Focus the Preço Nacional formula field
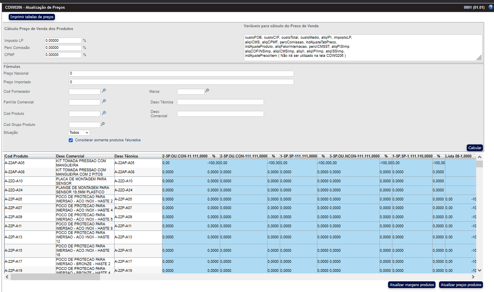 click(181, 73)
